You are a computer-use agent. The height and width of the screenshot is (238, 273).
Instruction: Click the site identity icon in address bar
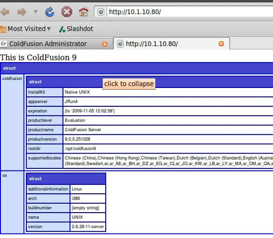pyautogui.click(x=101, y=12)
